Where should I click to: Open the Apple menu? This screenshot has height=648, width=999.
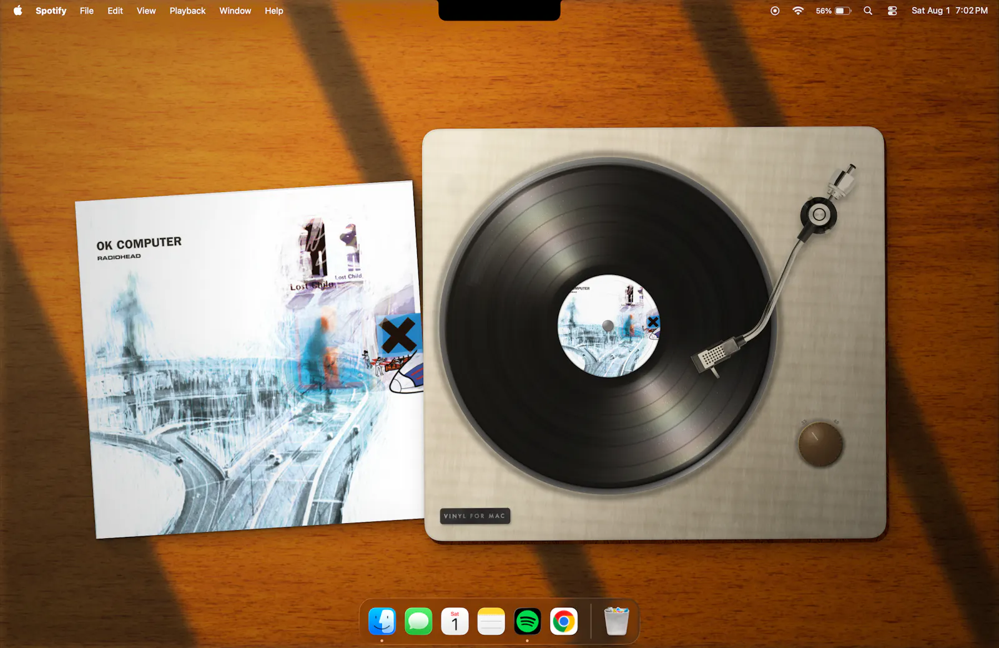17,11
